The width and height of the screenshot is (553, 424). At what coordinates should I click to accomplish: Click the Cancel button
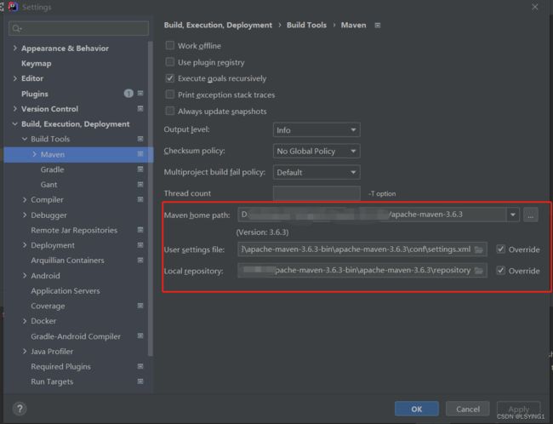(x=468, y=409)
